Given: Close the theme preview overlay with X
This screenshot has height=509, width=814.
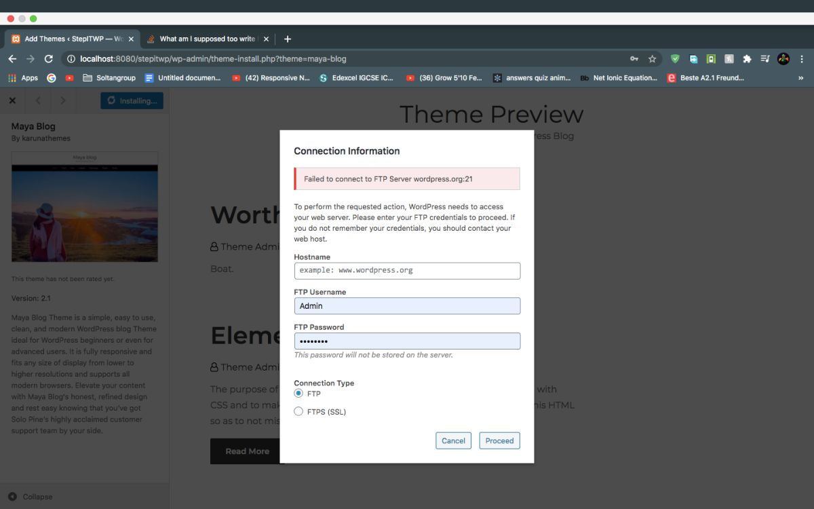Looking at the screenshot, I should tap(12, 100).
